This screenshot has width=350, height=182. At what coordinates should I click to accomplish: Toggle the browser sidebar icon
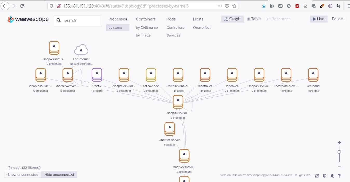tap(280, 6)
